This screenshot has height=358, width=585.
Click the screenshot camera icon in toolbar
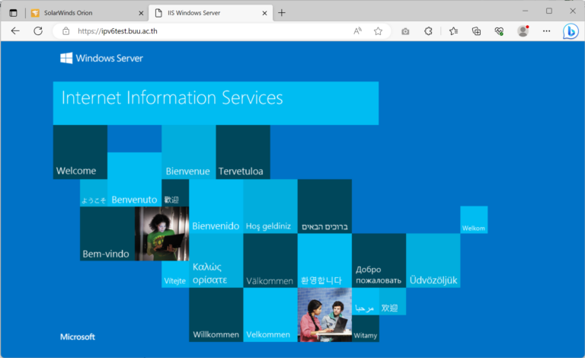tap(405, 31)
